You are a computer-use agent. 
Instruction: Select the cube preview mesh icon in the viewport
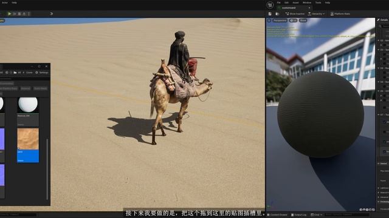pos(370,210)
